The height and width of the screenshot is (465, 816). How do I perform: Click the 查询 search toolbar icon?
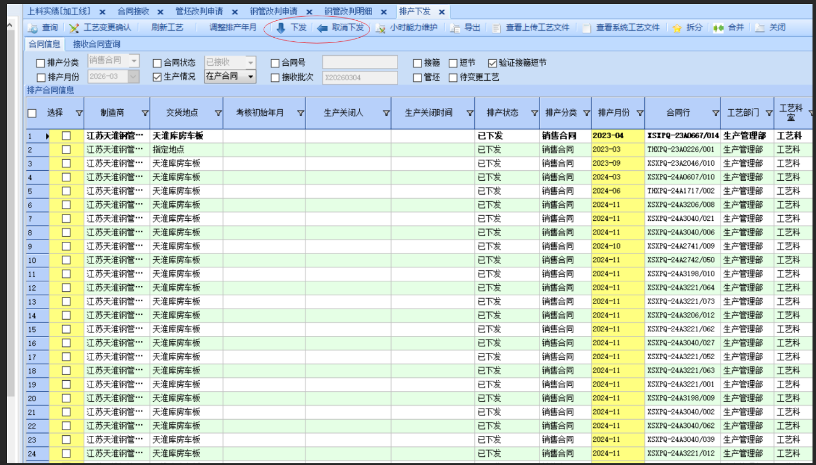click(33, 28)
